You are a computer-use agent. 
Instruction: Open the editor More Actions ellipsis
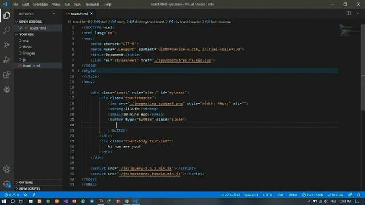(x=358, y=14)
